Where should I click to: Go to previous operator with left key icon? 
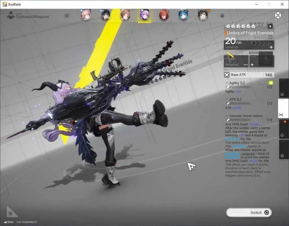pos(67,16)
